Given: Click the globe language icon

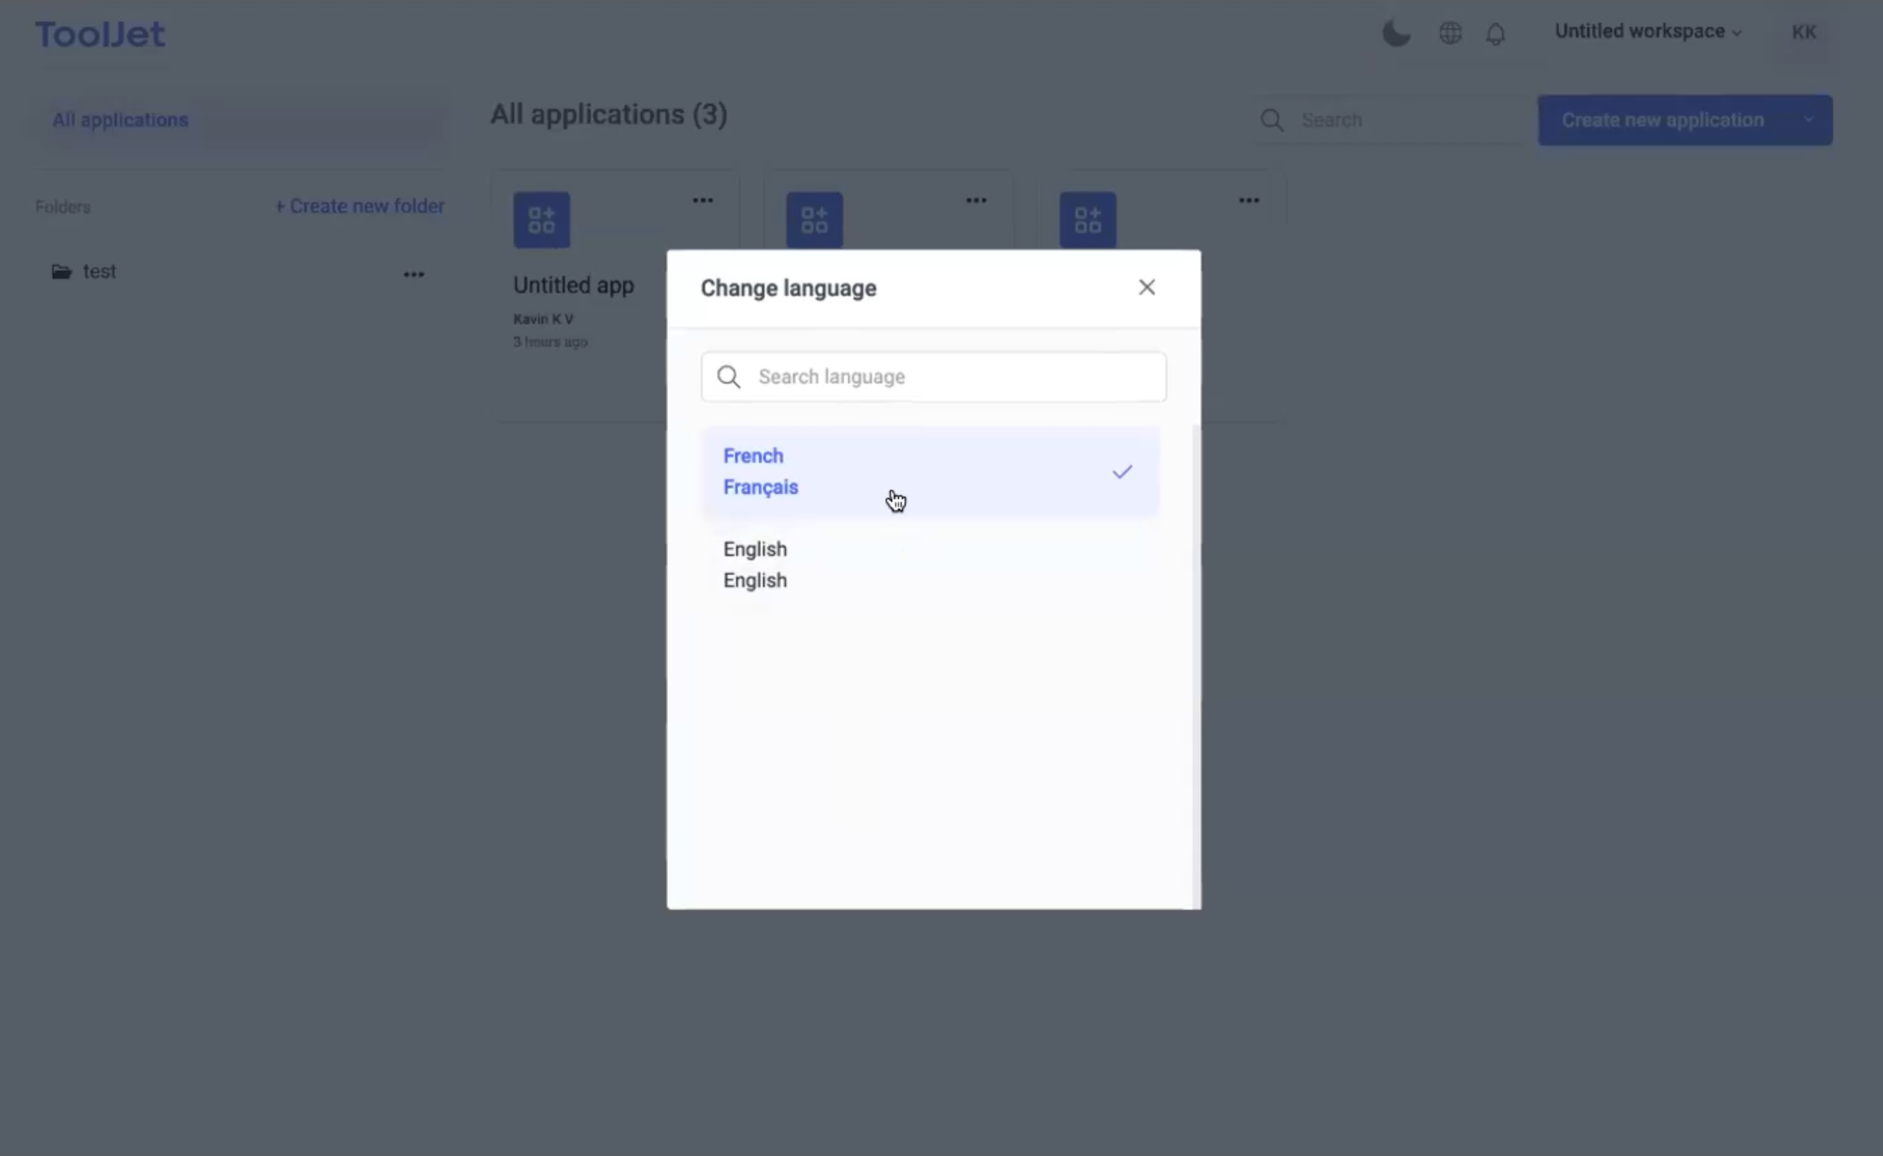Looking at the screenshot, I should 1450,34.
